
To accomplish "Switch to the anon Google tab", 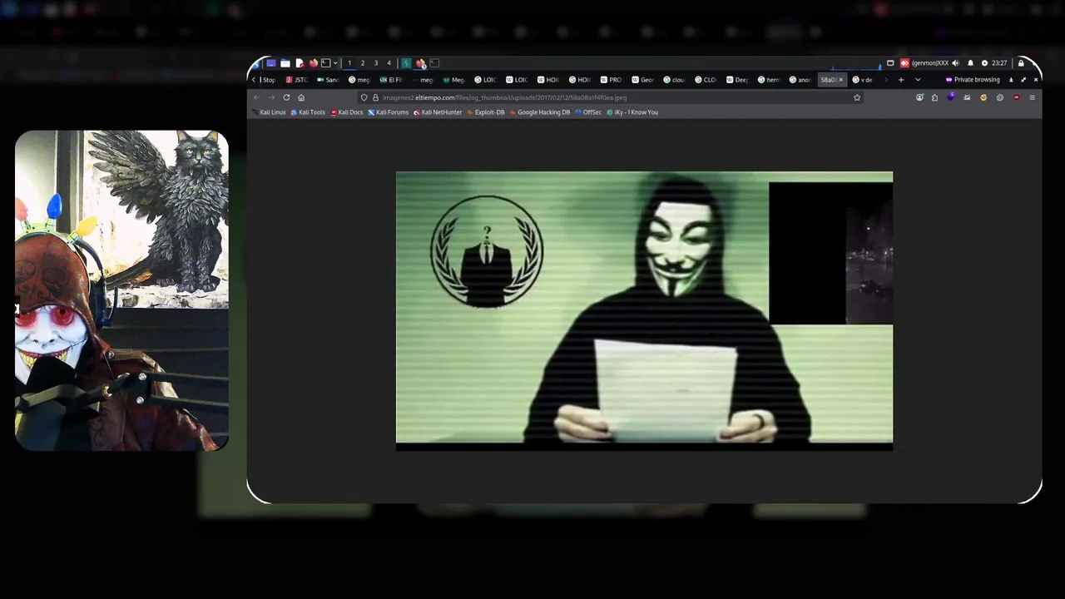I will 800,80.
